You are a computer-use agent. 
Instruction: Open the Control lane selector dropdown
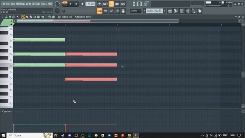[7, 112]
